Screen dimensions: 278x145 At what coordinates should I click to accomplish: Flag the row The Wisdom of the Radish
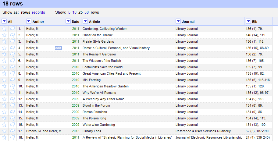point(12,61)
